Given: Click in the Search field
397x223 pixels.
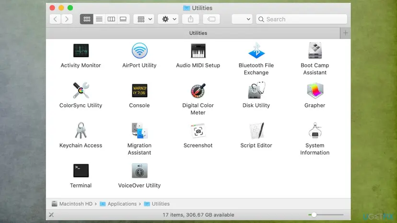Looking at the screenshot, I should [301, 19].
